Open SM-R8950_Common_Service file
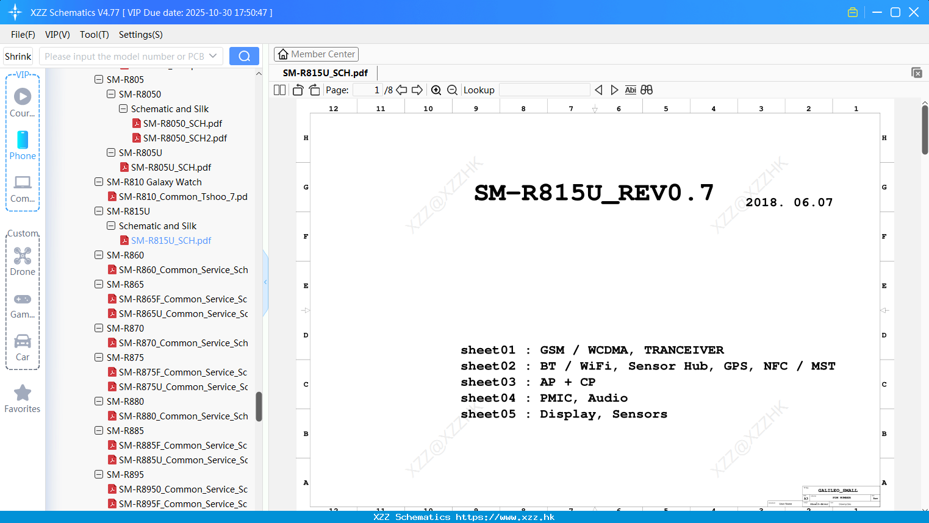Image resolution: width=929 pixels, height=523 pixels. coord(178,489)
